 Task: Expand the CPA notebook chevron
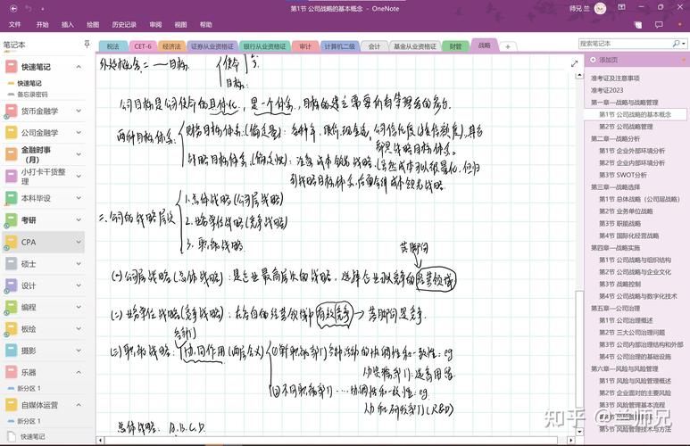79,242
